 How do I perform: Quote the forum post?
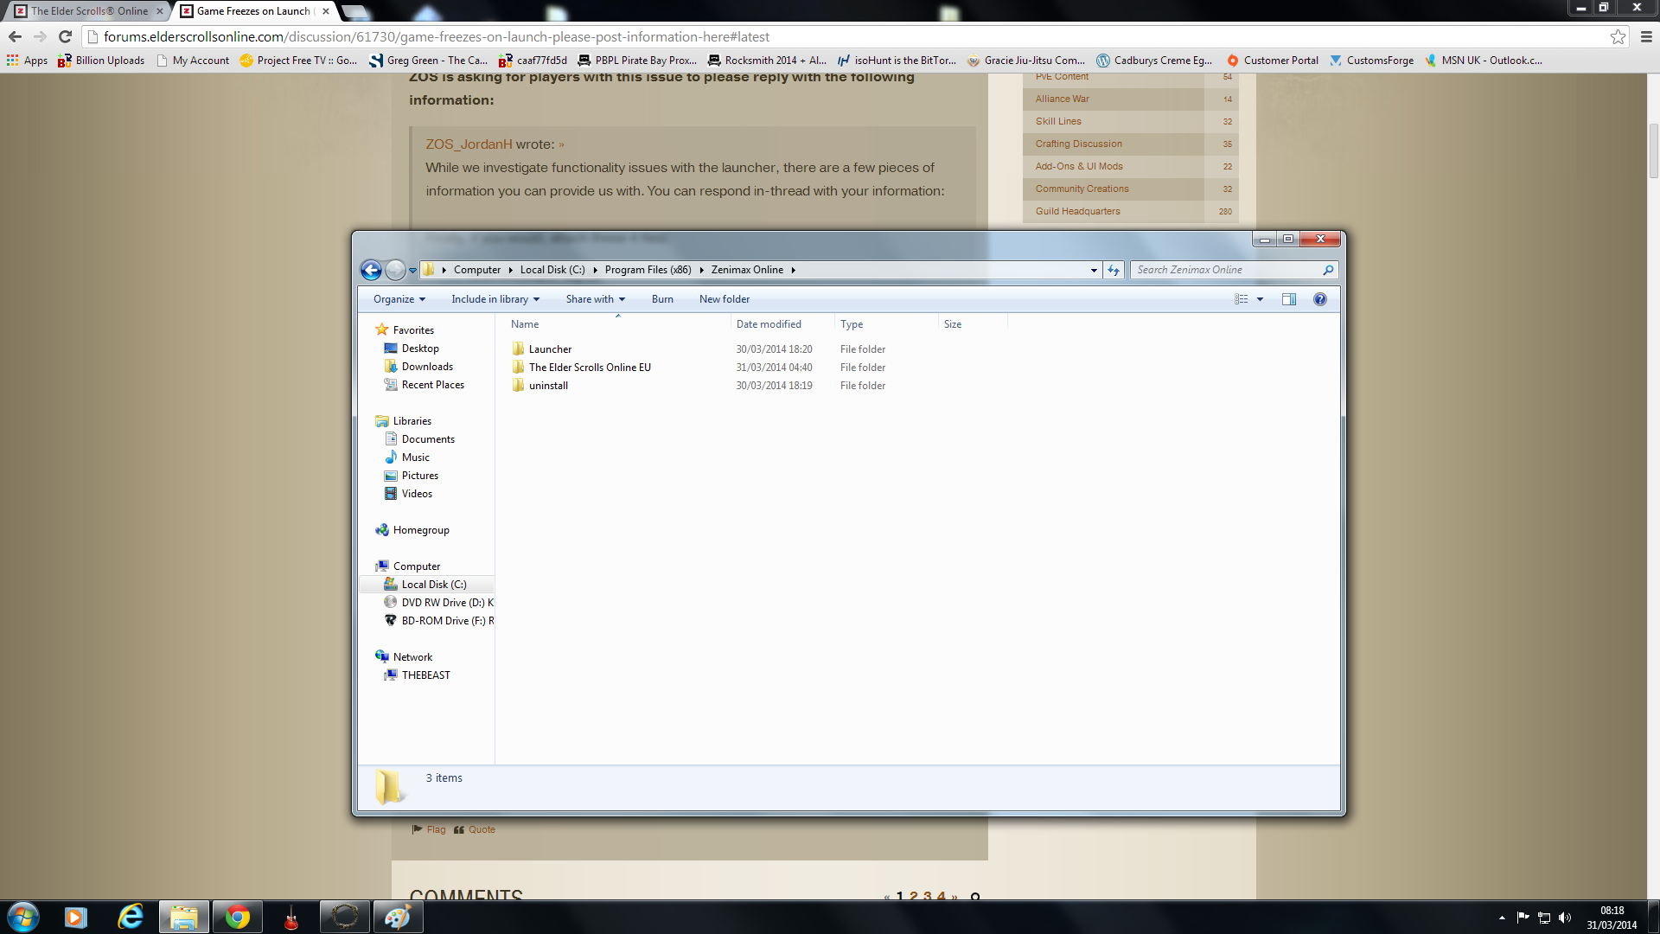475,829
